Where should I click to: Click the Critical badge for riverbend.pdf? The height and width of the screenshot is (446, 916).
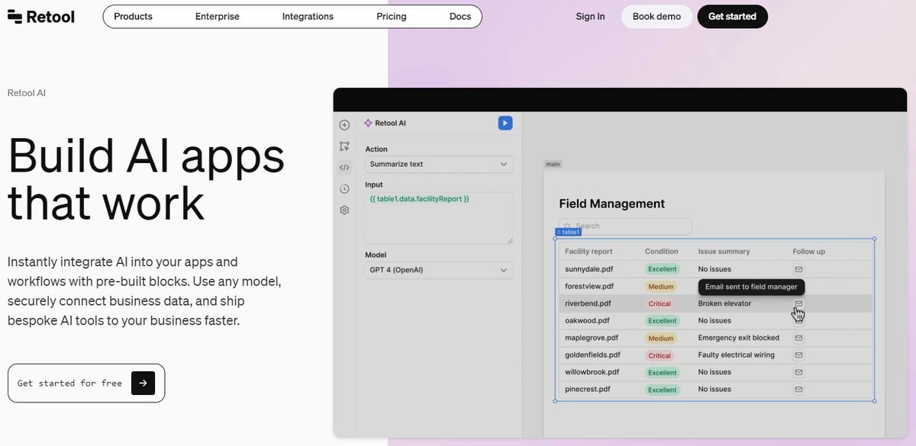(660, 303)
